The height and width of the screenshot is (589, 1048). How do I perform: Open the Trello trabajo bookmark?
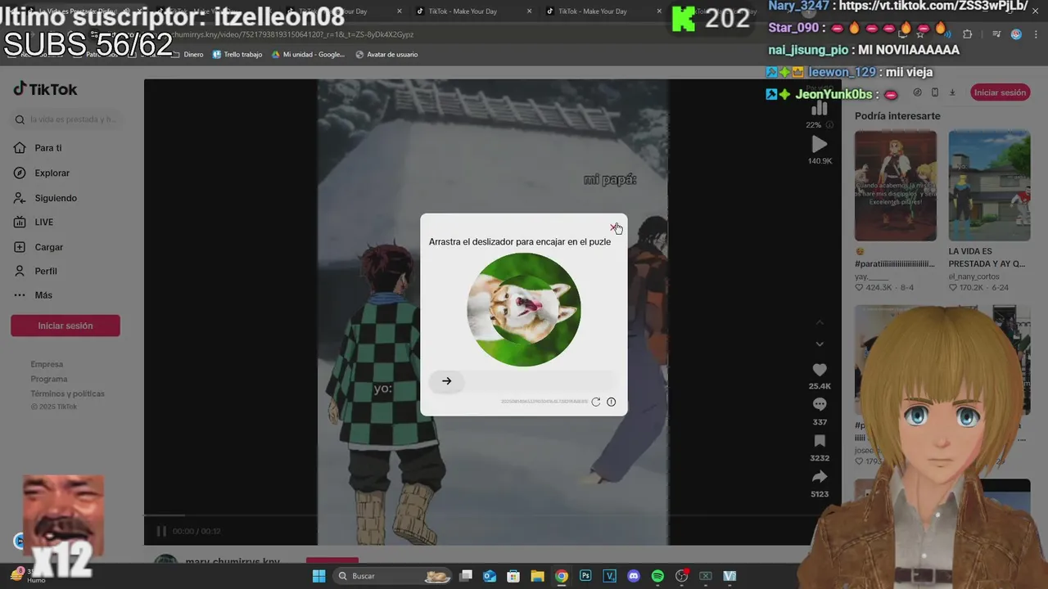point(237,55)
